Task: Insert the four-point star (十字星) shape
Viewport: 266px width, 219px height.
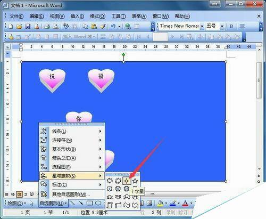Action: (127, 181)
